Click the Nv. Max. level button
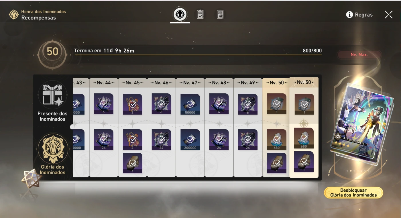 coord(359,54)
